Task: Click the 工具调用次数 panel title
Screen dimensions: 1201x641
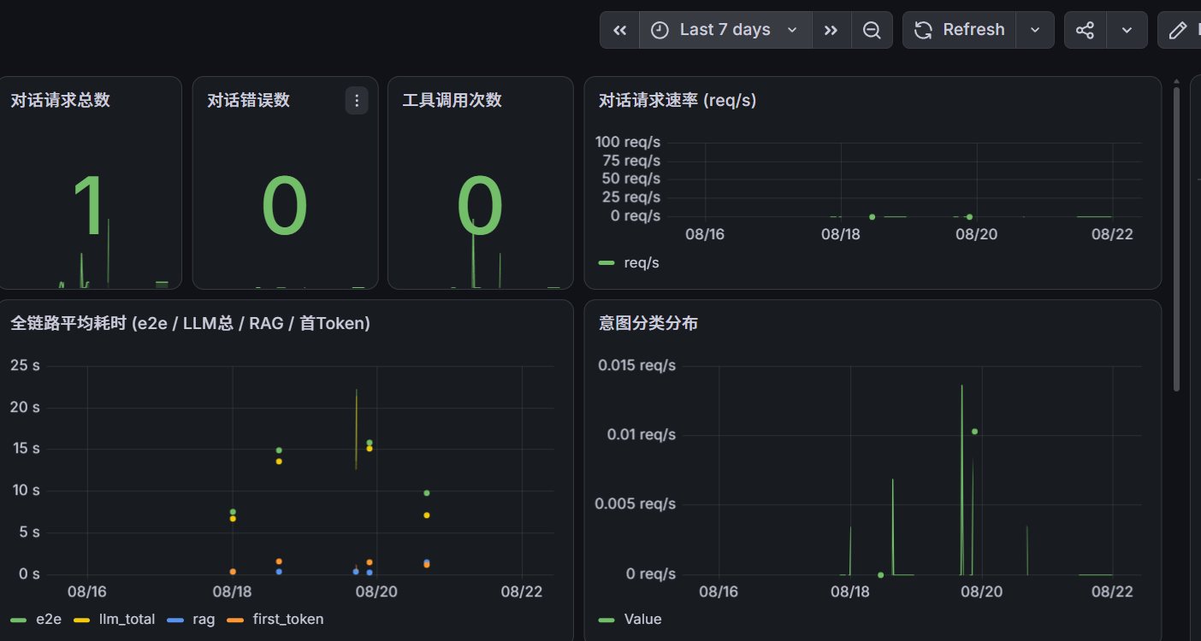Action: coord(452,100)
